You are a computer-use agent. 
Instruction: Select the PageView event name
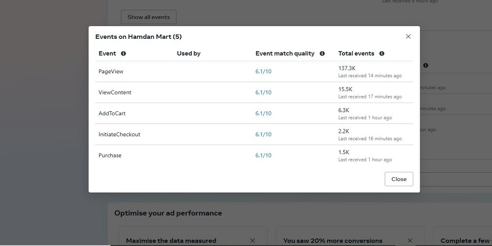111,72
